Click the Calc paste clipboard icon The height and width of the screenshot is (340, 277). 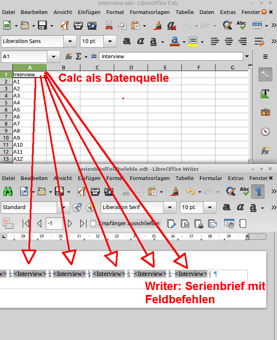136,25
